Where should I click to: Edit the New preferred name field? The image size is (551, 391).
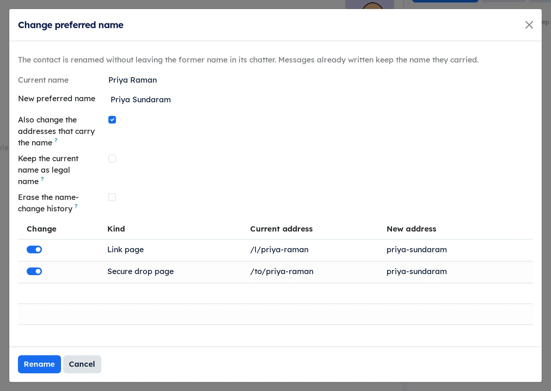320,100
